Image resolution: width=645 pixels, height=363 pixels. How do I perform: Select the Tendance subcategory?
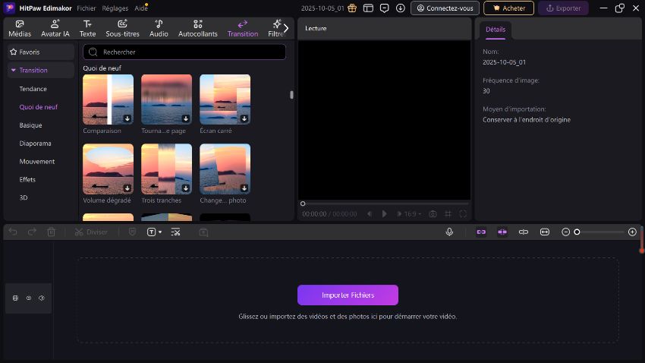coord(33,89)
